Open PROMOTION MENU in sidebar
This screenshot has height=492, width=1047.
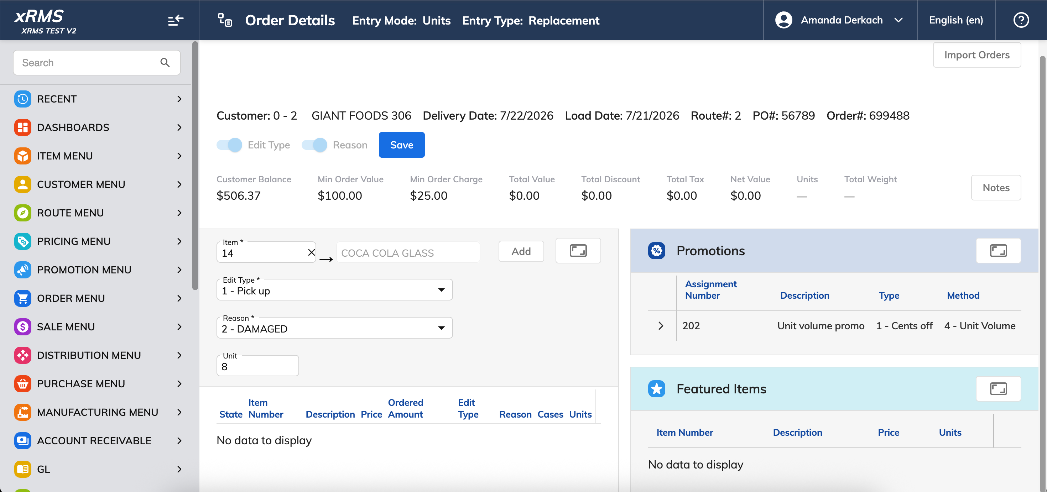coord(98,269)
